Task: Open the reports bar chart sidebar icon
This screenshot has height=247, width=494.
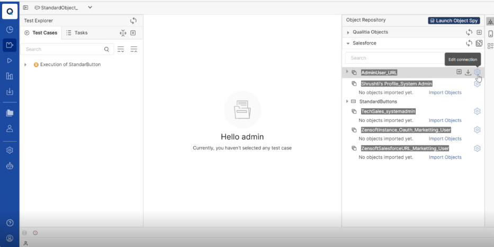Action: 10,77
